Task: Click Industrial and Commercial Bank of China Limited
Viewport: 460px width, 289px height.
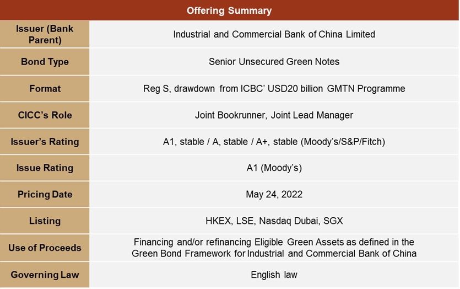Action: click(x=274, y=34)
